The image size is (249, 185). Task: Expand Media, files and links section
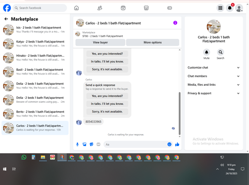214,85
